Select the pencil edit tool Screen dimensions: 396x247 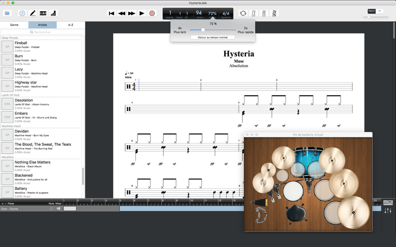[x=33, y=13]
